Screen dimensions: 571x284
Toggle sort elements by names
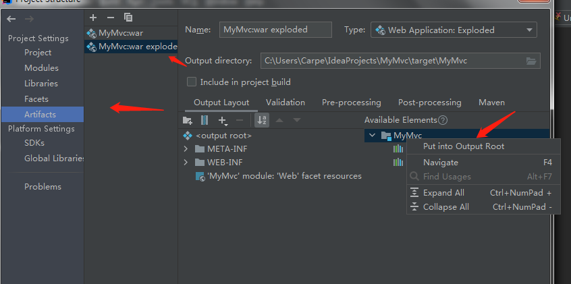[262, 120]
